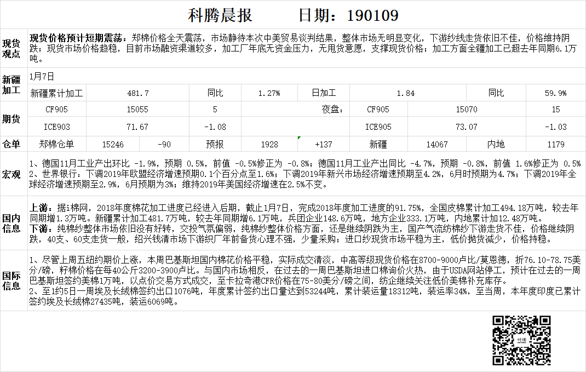The height and width of the screenshot is (372, 586).
Task: Select the 科腾晨报 title text
Action: click(220, 15)
